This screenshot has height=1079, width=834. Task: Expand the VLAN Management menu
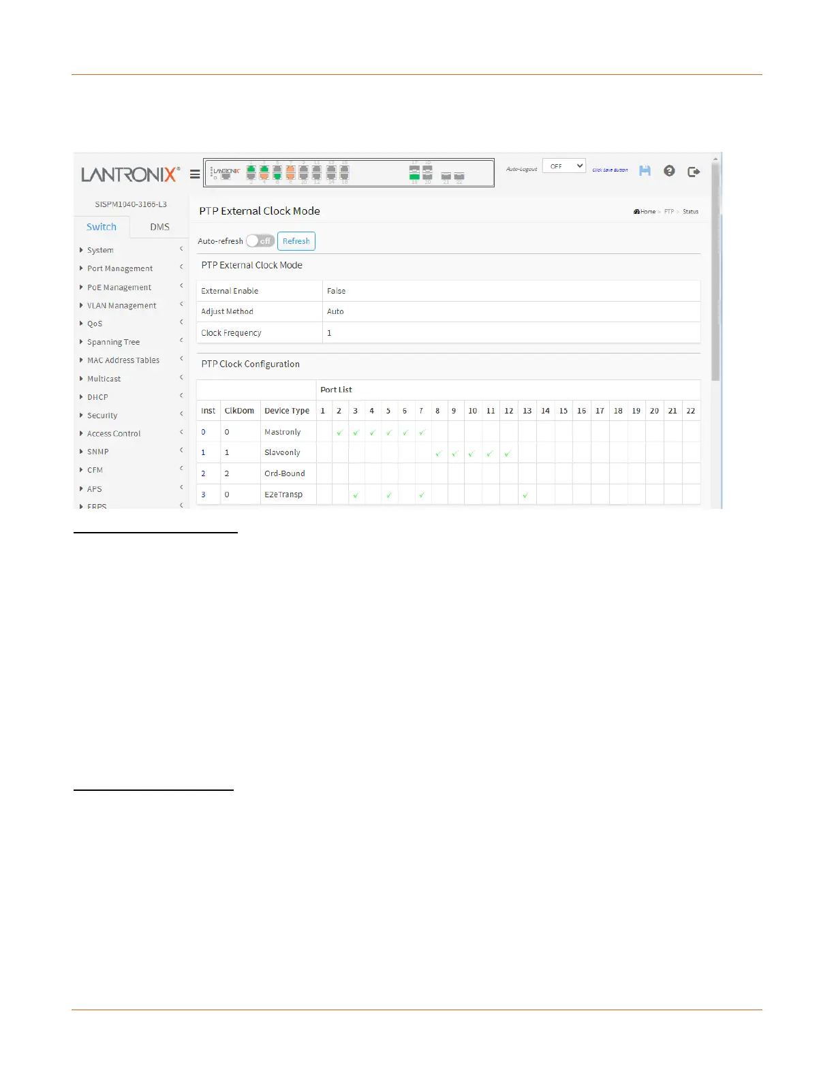pyautogui.click(x=131, y=306)
